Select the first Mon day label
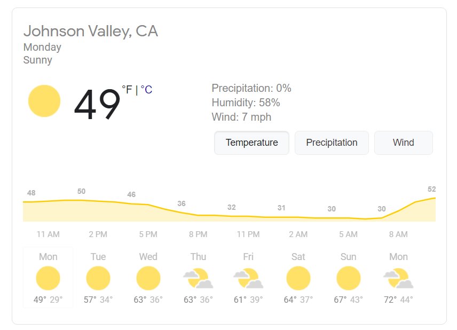 [48, 257]
